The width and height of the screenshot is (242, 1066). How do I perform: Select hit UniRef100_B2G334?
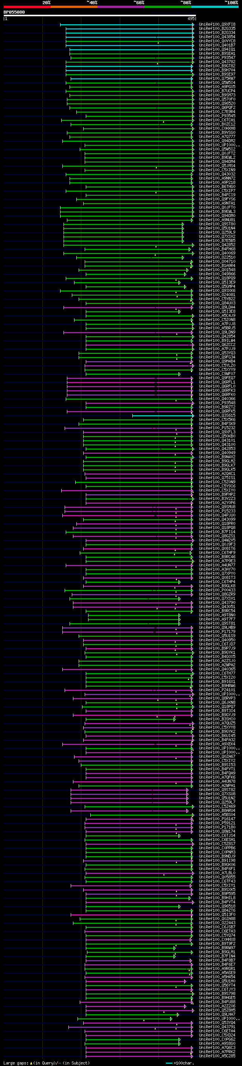point(217,33)
